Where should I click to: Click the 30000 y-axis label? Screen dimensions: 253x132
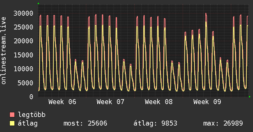point(24,13)
